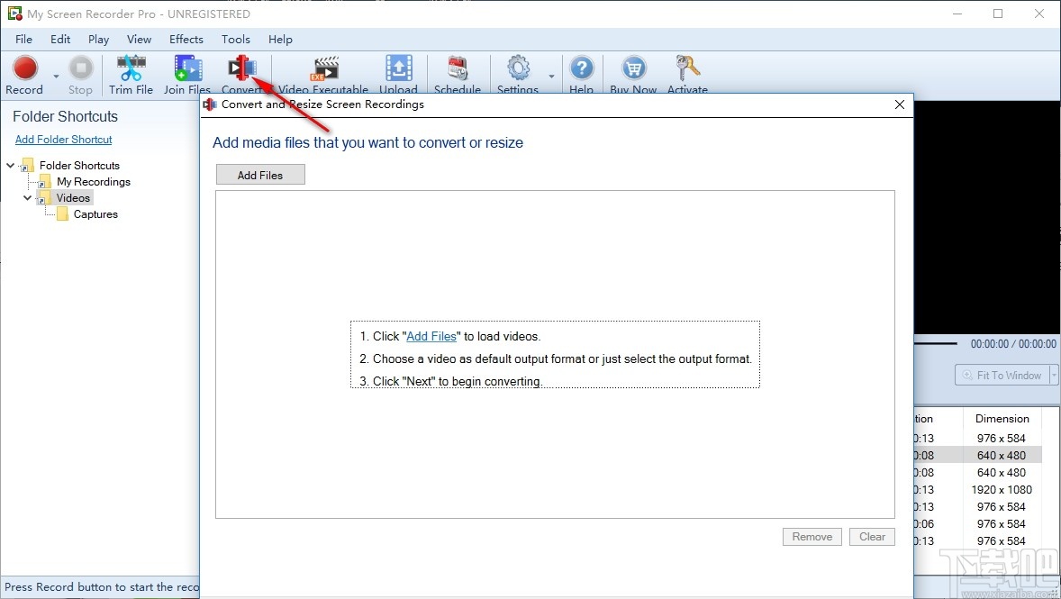Click the playback seek bar

click(x=935, y=344)
